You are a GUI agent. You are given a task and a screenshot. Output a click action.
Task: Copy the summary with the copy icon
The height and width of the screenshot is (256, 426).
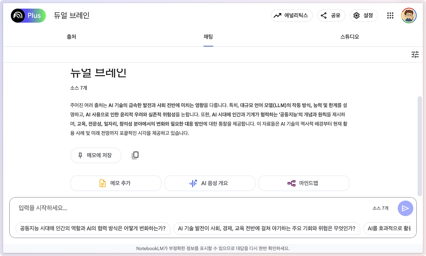[x=135, y=155]
